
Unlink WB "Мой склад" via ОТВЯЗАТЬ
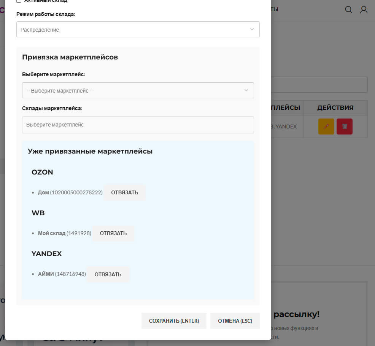click(113, 233)
